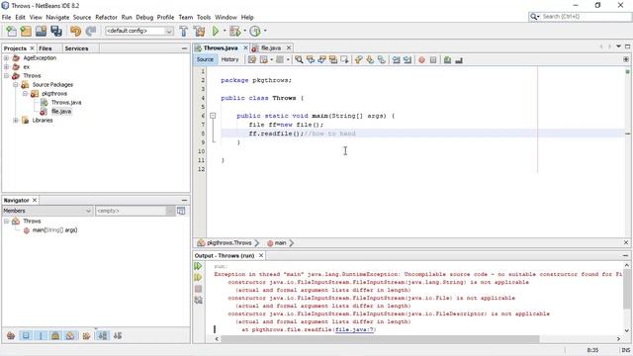
Task: Open the Debug menu
Action: [x=144, y=18]
